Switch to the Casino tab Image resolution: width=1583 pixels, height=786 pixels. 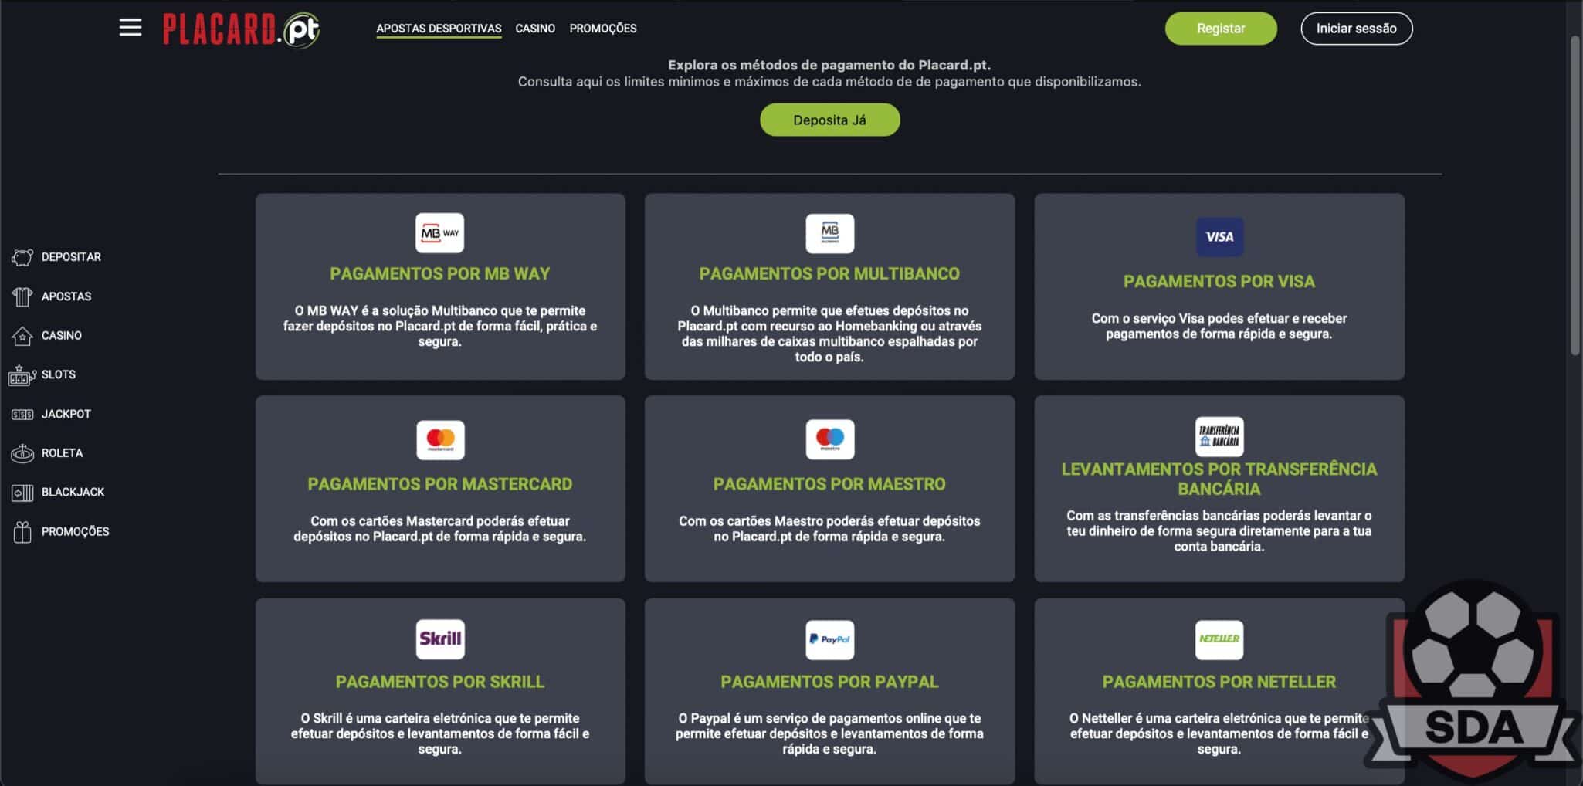coord(535,29)
